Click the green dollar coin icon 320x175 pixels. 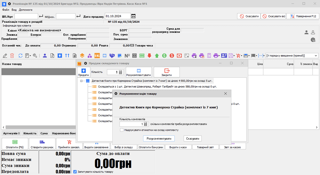pyautogui.click(x=164, y=56)
